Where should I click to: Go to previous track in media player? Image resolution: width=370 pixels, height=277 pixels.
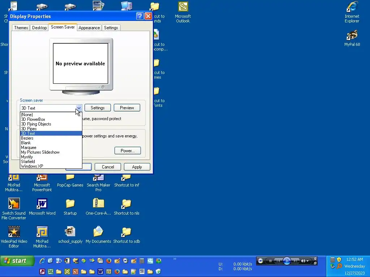coord(279,261)
